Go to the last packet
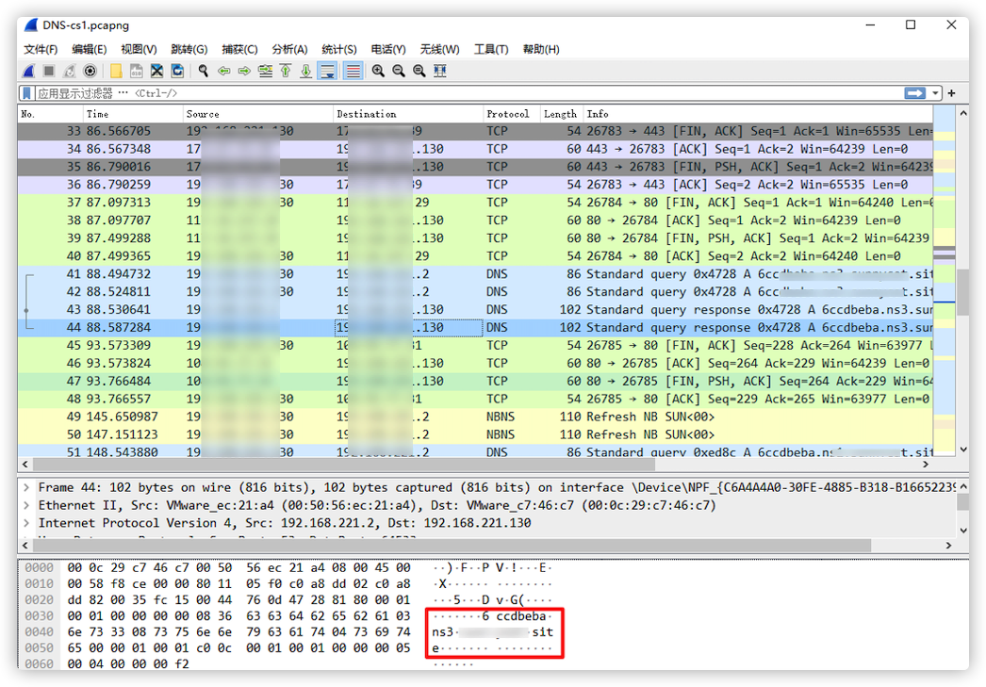 tap(306, 71)
